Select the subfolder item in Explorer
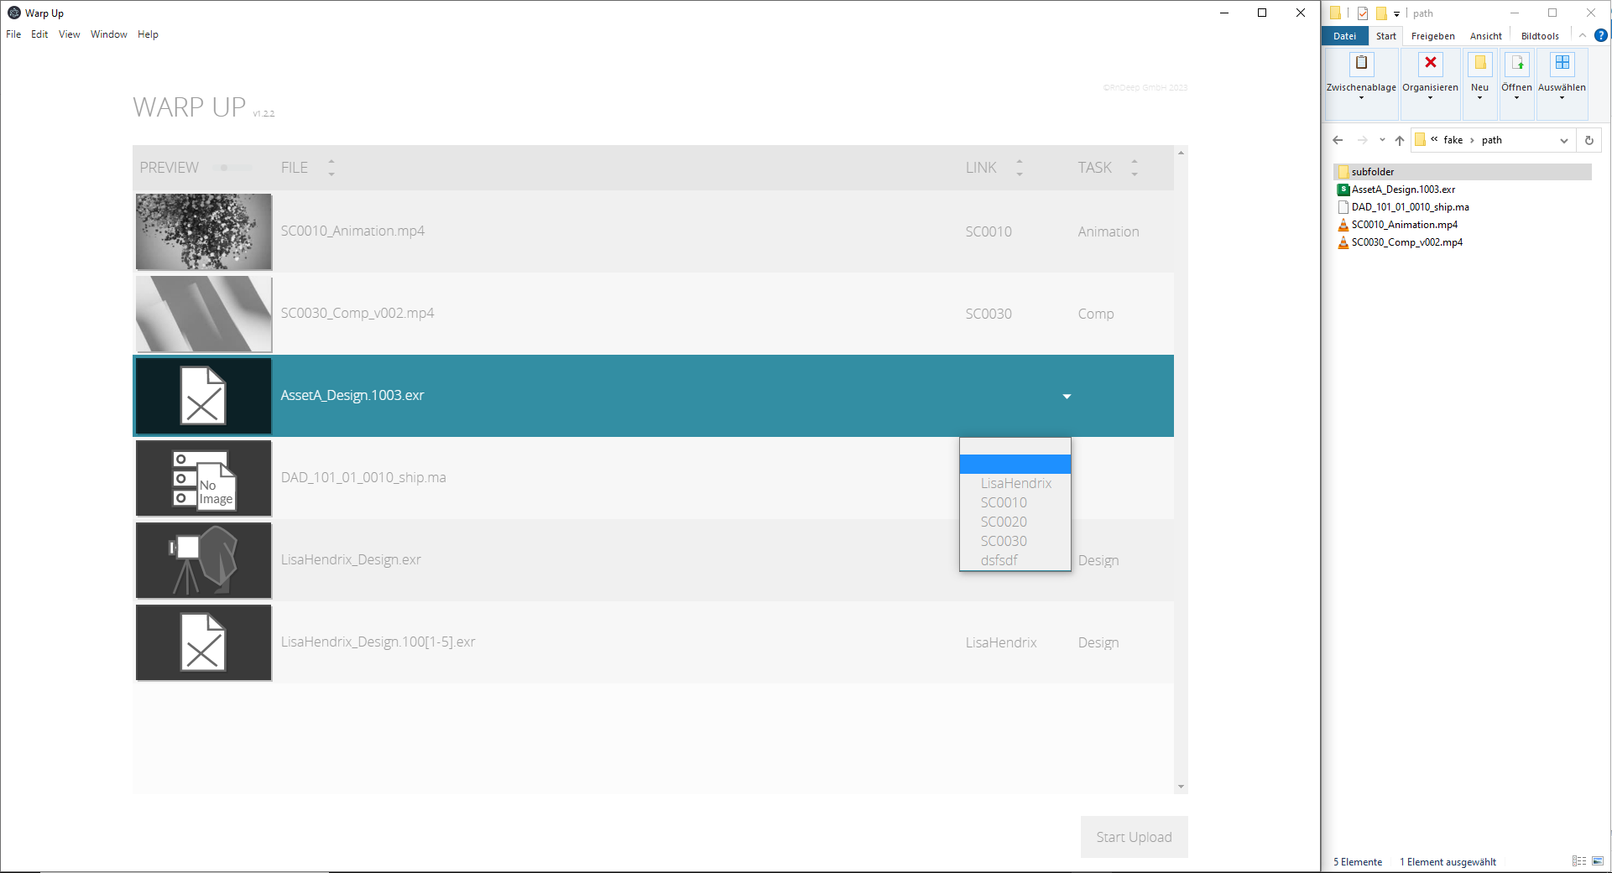The height and width of the screenshot is (873, 1612). (x=1373, y=172)
